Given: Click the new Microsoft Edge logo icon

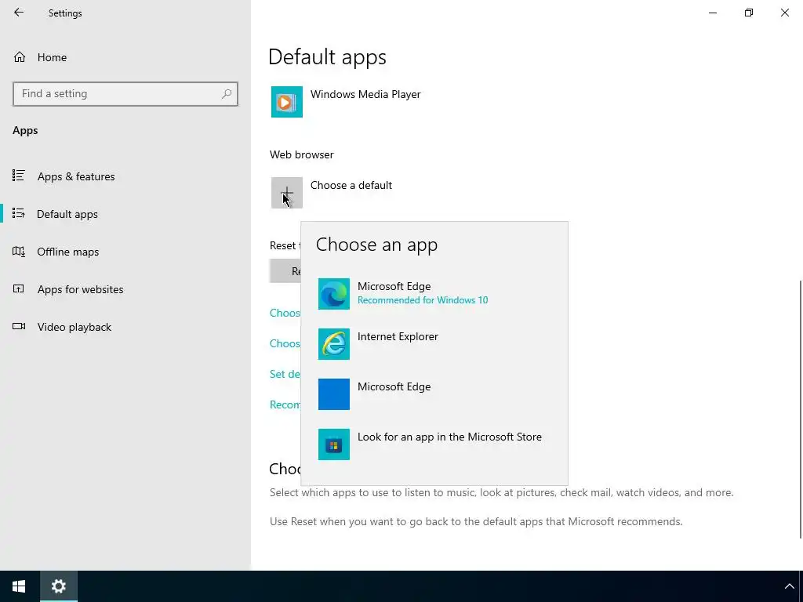Looking at the screenshot, I should point(334,294).
